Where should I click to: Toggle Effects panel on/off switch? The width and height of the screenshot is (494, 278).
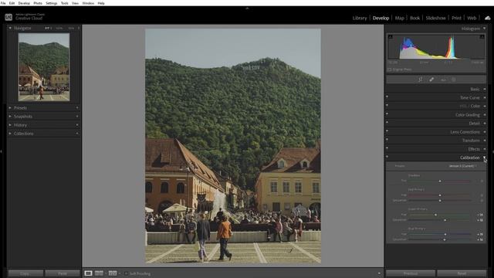387,147
